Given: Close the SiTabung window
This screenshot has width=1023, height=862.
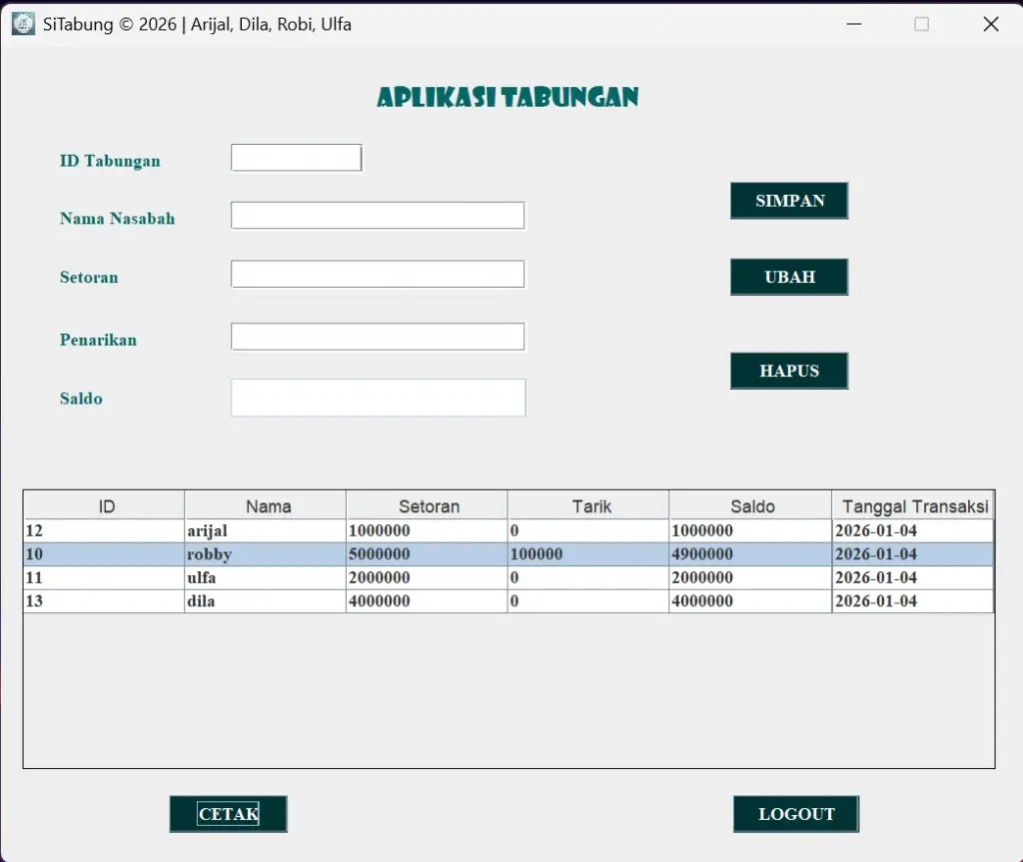Looking at the screenshot, I should (990, 24).
